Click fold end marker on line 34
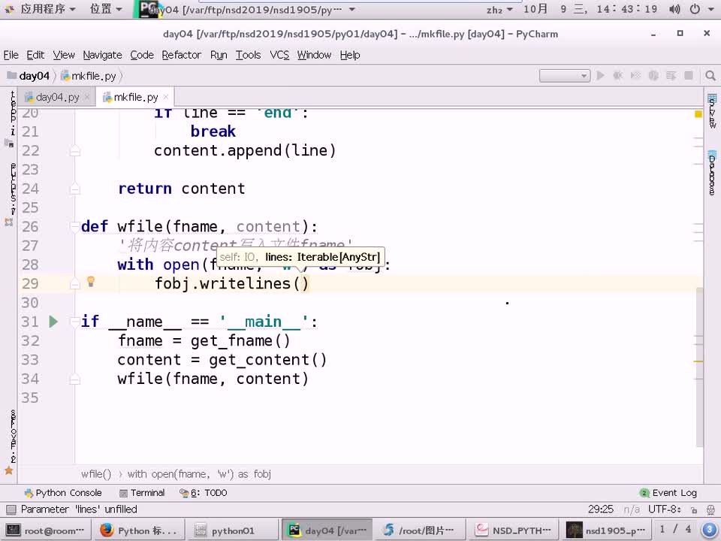The width and height of the screenshot is (721, 541). 74,379
